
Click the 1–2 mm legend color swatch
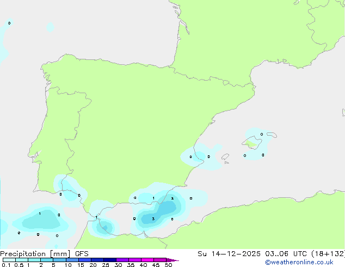pyautogui.click(x=34, y=260)
